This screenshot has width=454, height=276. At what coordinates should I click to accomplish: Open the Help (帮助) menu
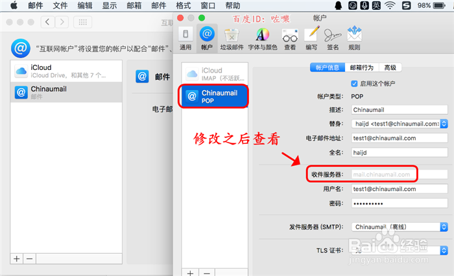232,5
